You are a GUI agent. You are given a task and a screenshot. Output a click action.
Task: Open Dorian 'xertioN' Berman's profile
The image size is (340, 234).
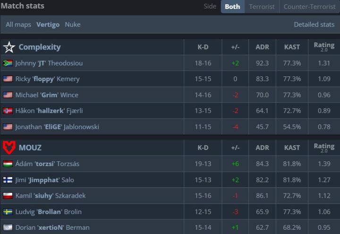(52, 228)
